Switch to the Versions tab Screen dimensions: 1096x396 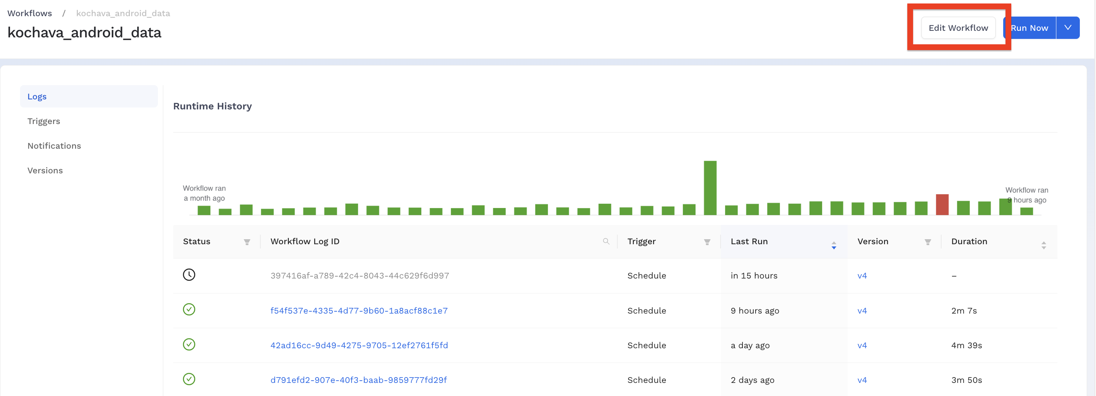pos(45,170)
